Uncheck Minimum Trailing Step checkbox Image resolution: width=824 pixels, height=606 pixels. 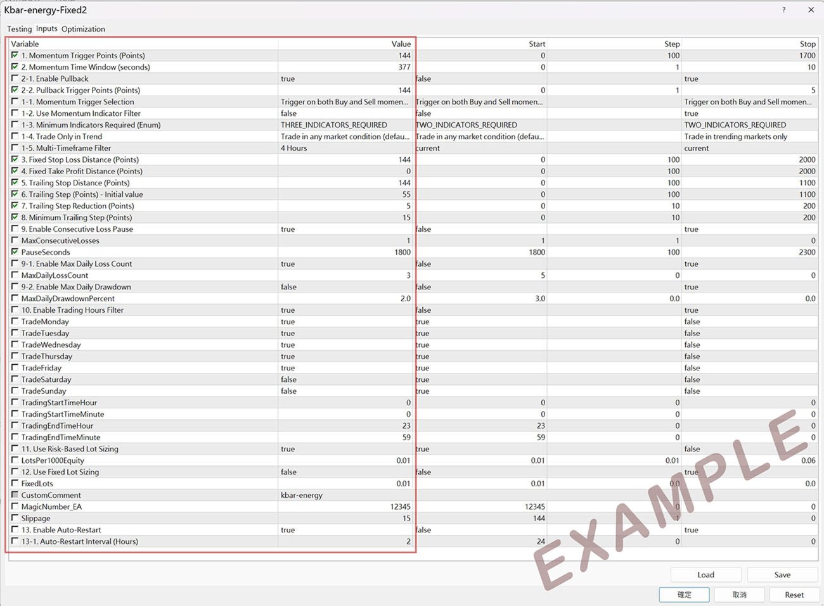pos(15,217)
